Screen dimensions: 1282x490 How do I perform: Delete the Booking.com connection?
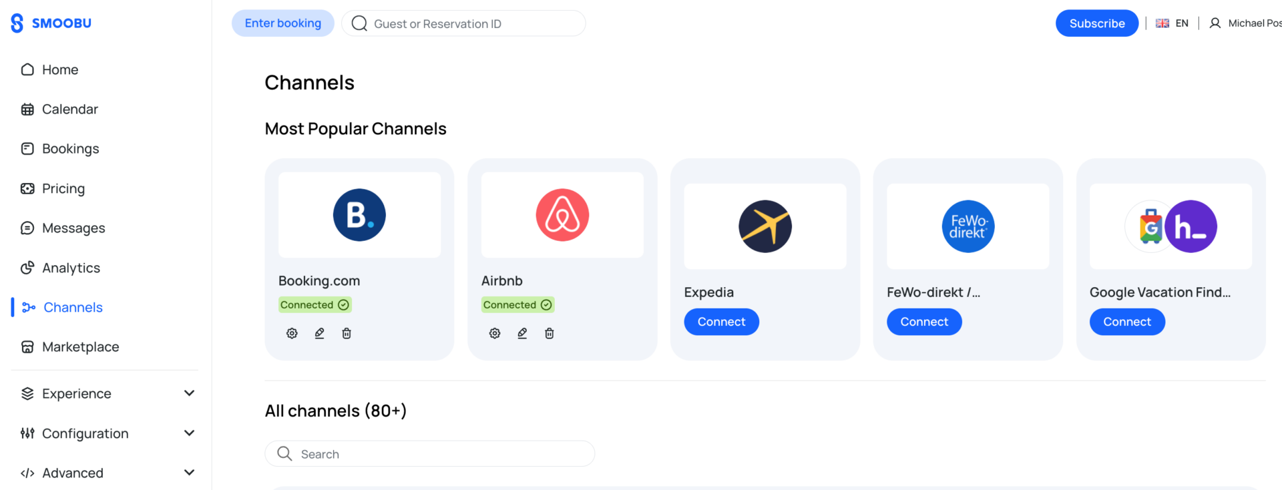pyautogui.click(x=347, y=333)
